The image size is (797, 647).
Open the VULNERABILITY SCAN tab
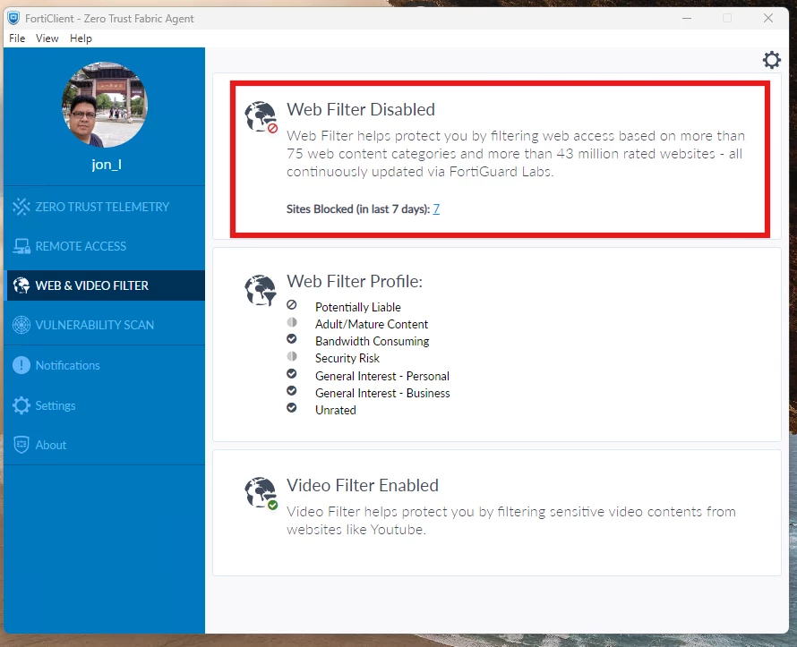[x=104, y=325]
